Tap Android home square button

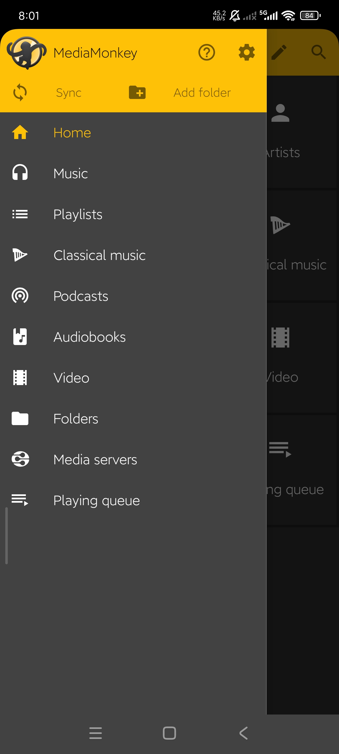click(x=169, y=733)
